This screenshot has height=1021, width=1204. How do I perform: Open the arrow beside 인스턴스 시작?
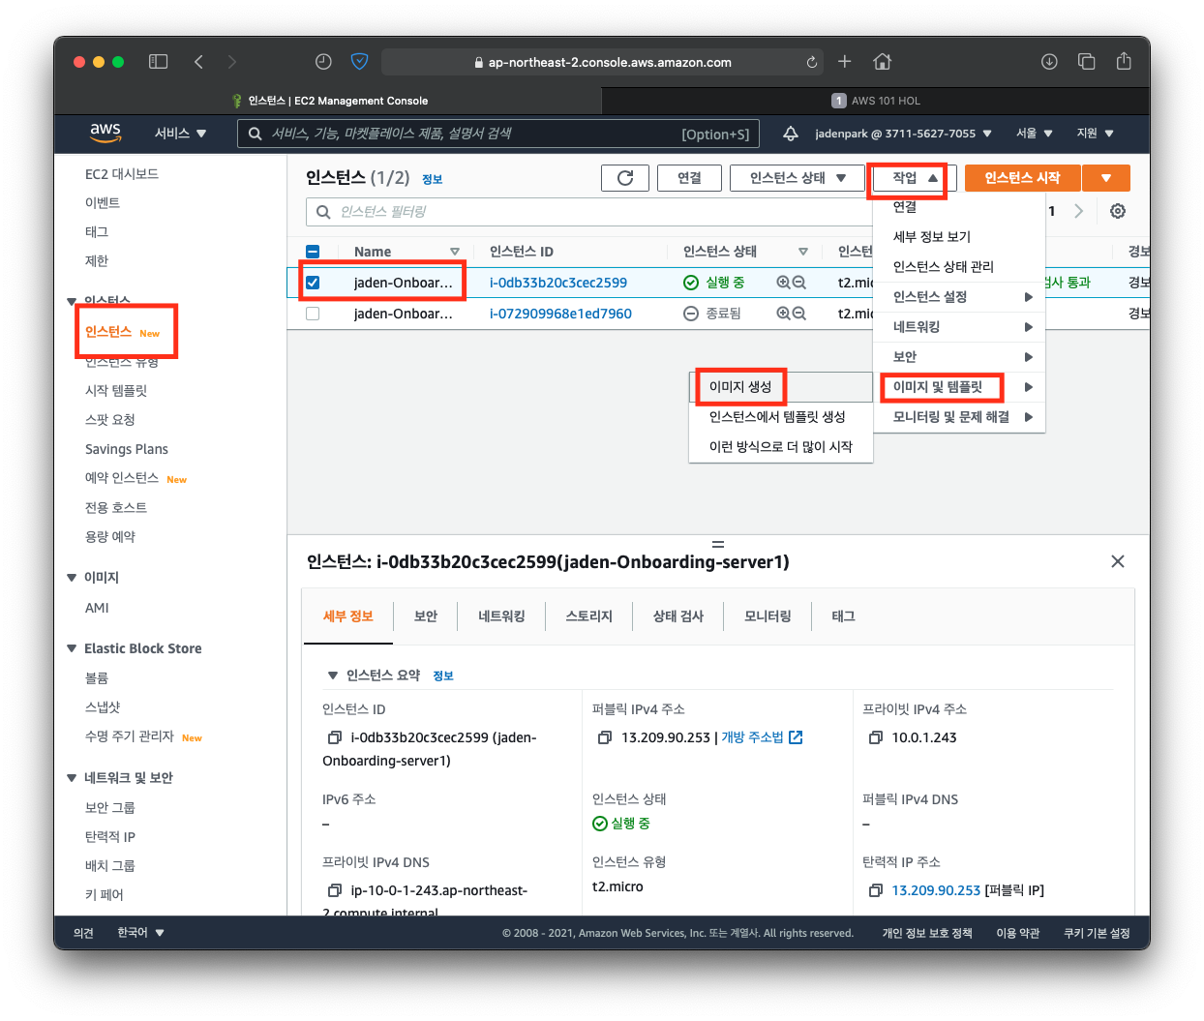click(1106, 178)
